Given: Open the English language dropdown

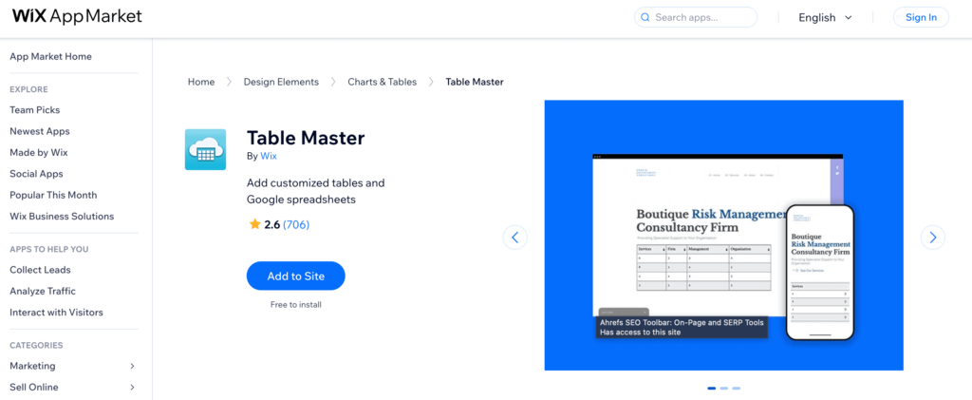Looking at the screenshot, I should tap(825, 17).
